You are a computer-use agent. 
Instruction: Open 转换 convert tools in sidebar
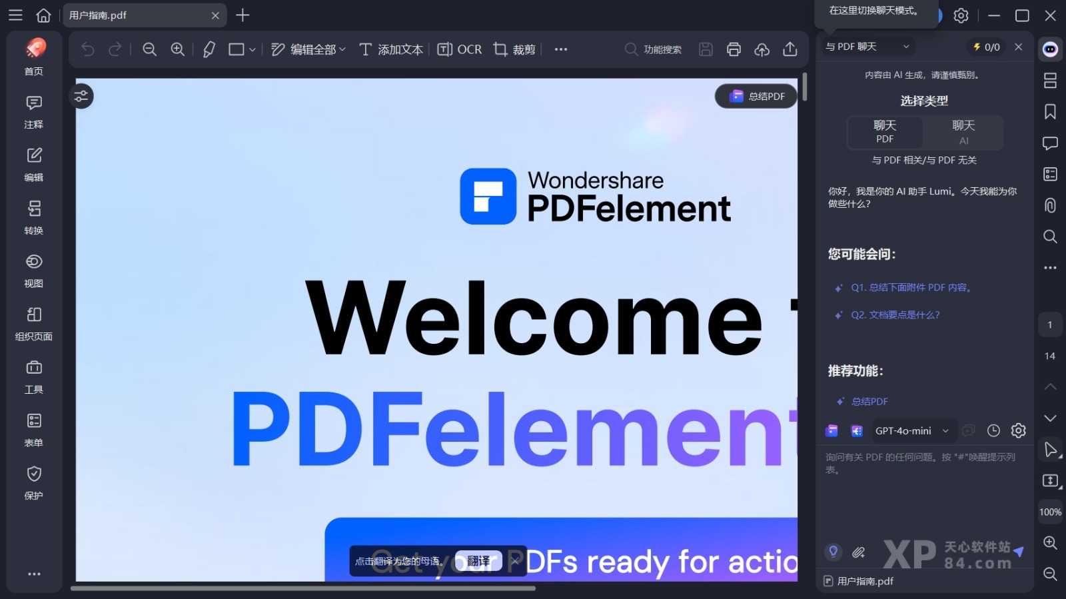coord(34,218)
